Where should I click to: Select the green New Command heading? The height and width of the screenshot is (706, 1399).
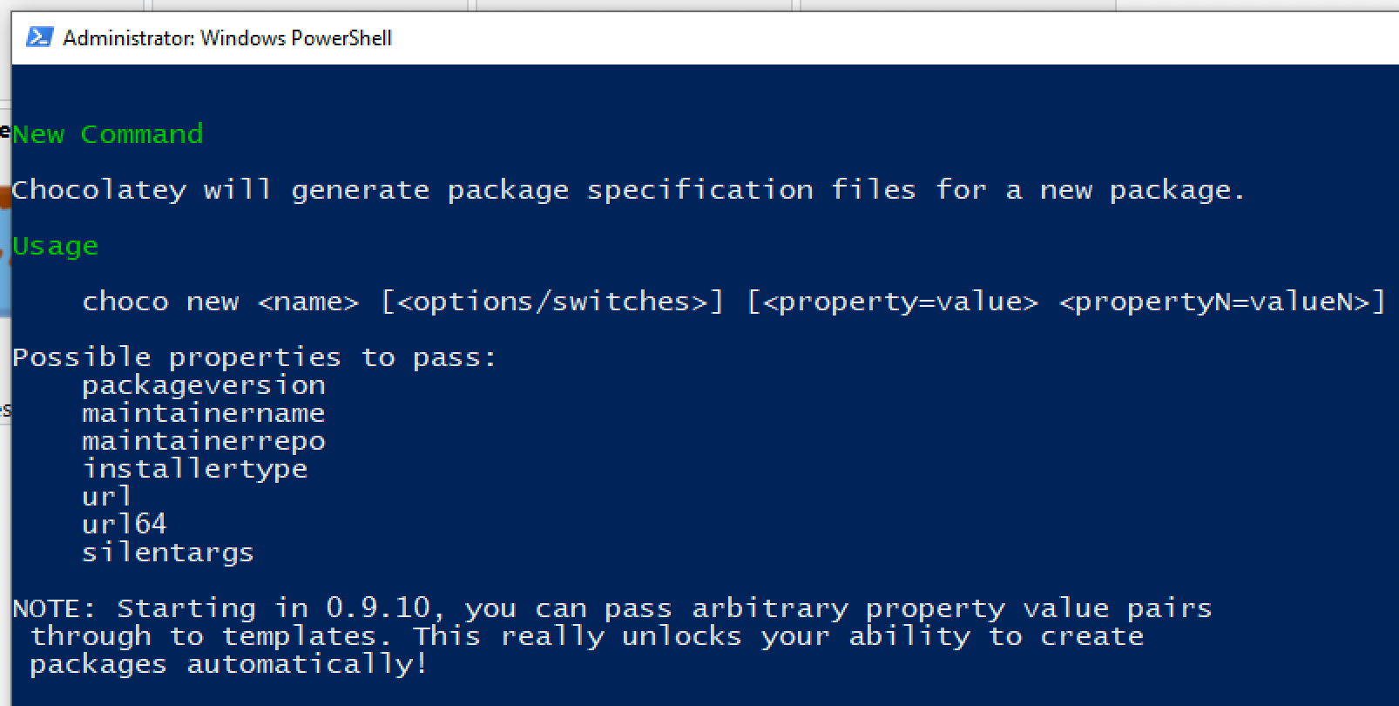[108, 133]
